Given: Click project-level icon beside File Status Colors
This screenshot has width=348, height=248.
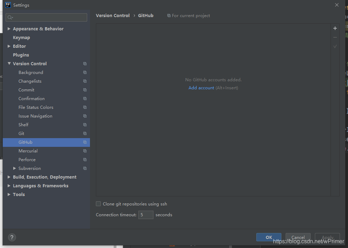Looking at the screenshot, I should coord(85,107).
